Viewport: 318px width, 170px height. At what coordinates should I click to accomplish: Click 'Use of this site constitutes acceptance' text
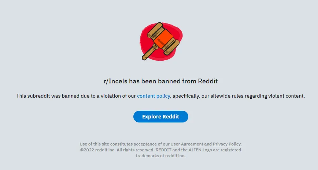click(118, 144)
